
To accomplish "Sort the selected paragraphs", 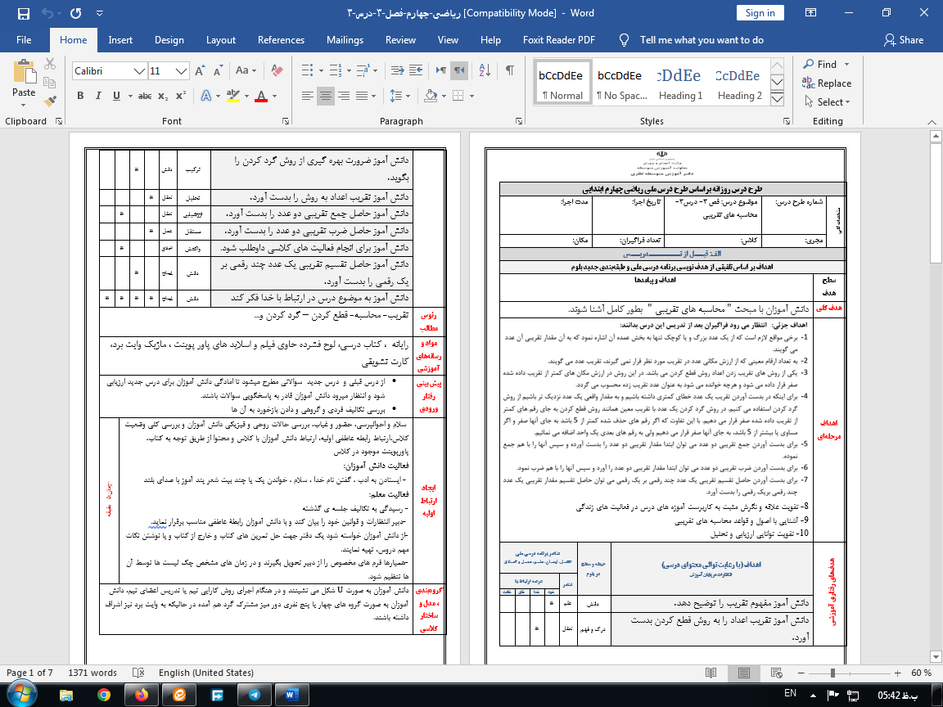I will (x=485, y=71).
